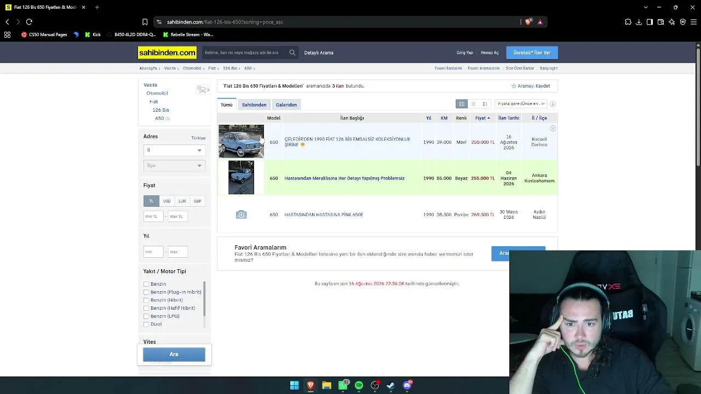Open the CS50 Manual Pages bookmark
Image resolution: width=701 pixels, height=394 pixels.
tap(44, 34)
